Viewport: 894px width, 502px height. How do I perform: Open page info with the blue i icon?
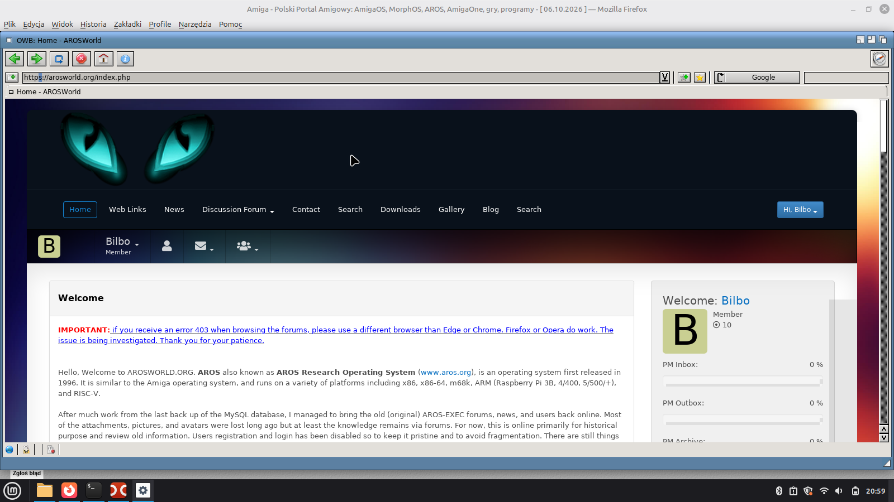126,59
